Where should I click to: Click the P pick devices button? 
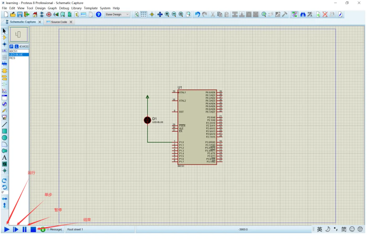11,46
